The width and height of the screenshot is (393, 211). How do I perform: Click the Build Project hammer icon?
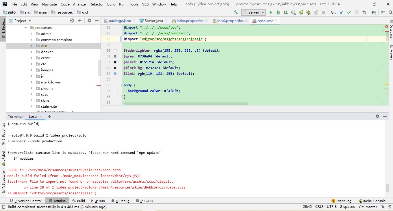click(236, 12)
